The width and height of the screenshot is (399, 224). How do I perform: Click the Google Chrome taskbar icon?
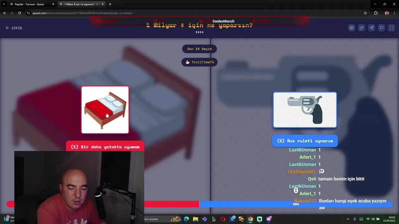250,219
